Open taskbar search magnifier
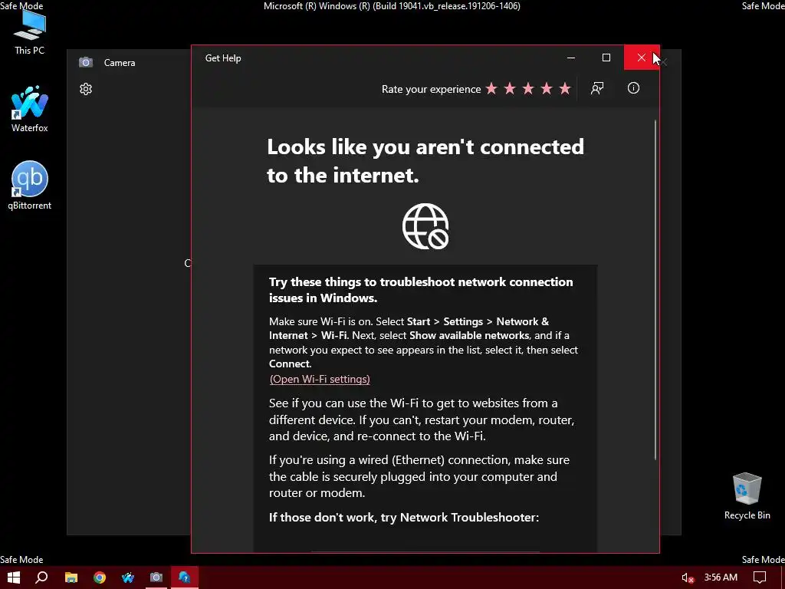 42,577
